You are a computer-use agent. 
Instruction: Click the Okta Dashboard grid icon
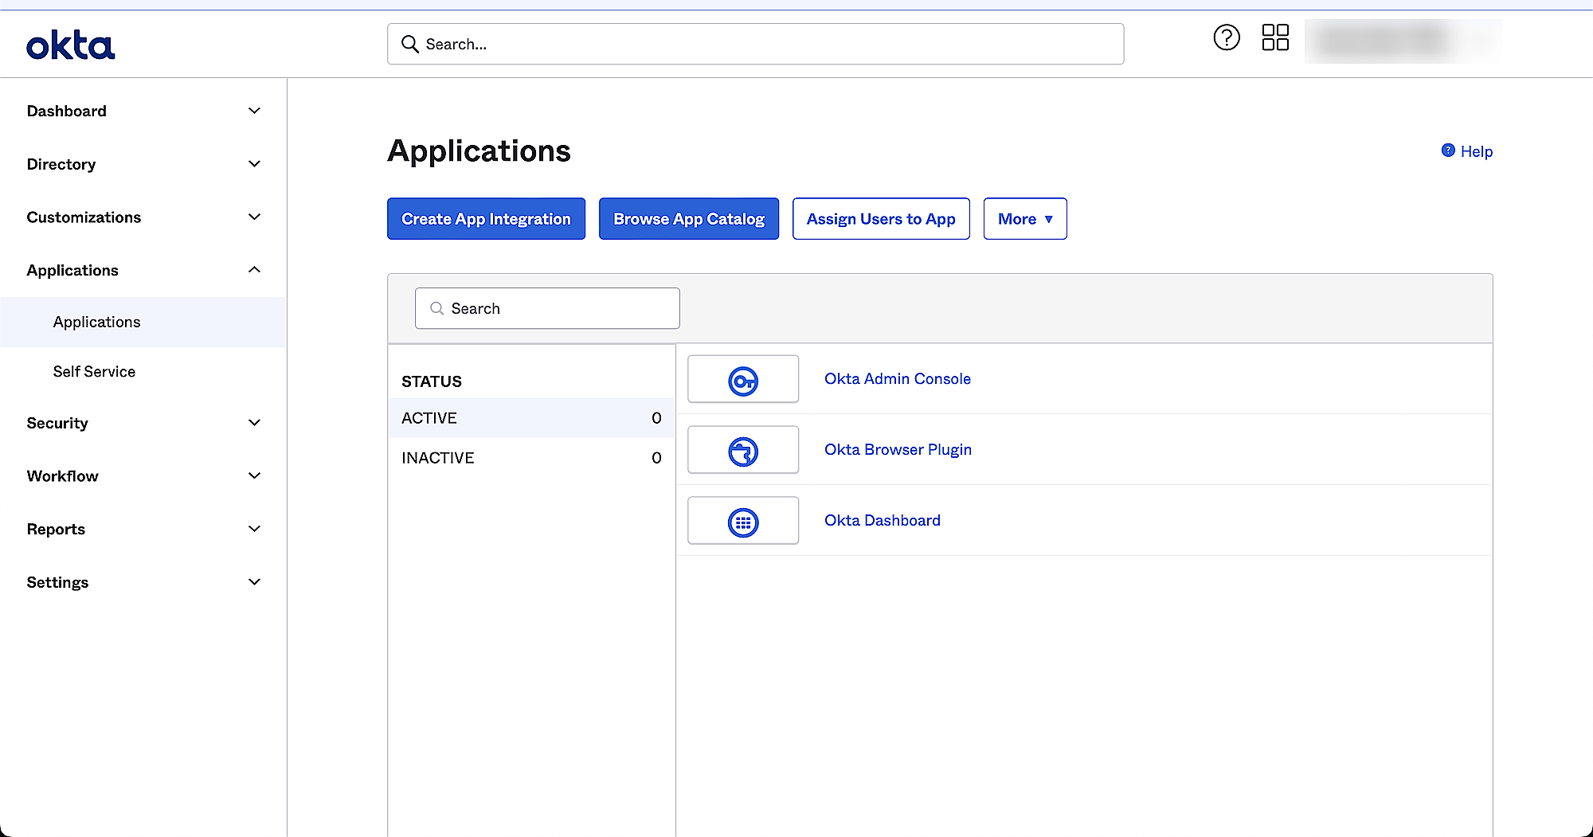(743, 522)
